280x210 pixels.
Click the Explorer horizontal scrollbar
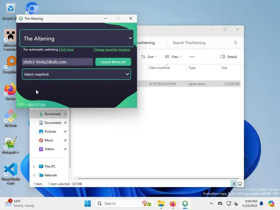click(158, 178)
